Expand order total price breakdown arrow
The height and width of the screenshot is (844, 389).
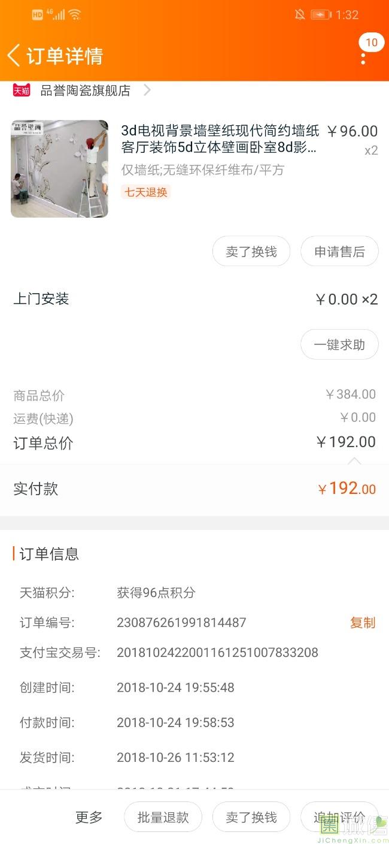[354, 460]
